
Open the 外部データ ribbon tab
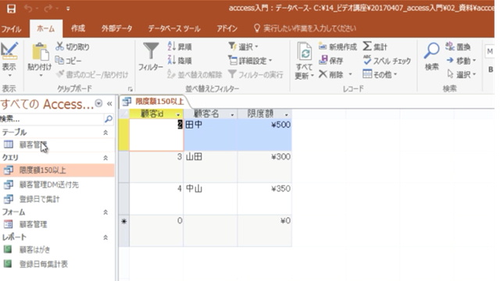point(116,29)
